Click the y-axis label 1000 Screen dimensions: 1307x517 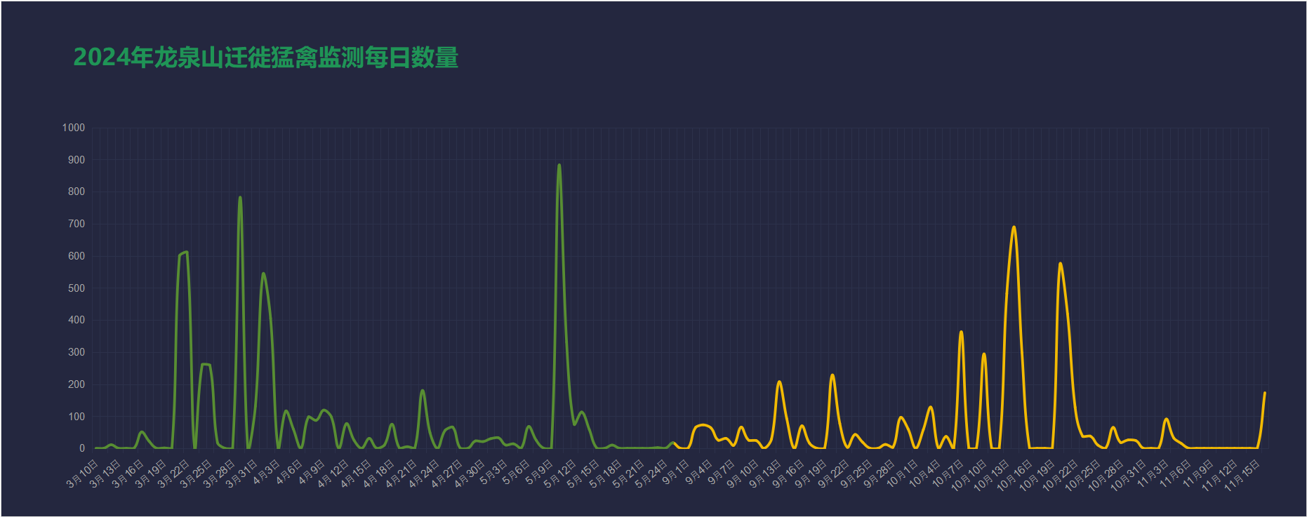click(74, 128)
